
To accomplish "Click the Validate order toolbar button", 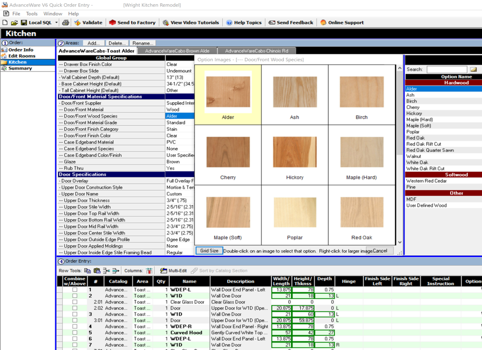I will pyautogui.click(x=88, y=22).
